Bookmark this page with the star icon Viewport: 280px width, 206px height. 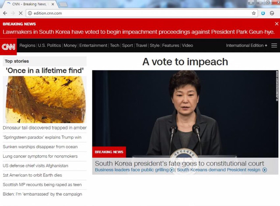[x=254, y=13]
